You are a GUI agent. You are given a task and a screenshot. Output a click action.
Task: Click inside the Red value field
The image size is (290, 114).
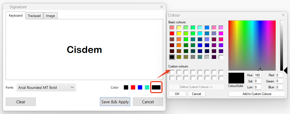pyautogui.click(x=279, y=75)
